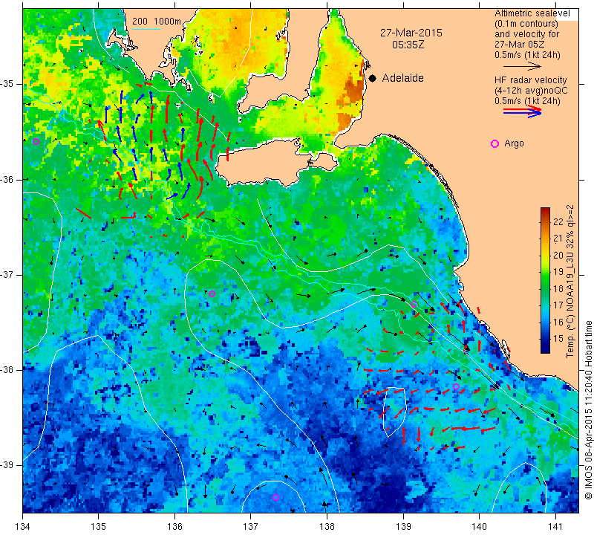Image resolution: width=594 pixels, height=535 pixels.
Task: Click the 17 tick label on colorbar
Action: [559, 305]
